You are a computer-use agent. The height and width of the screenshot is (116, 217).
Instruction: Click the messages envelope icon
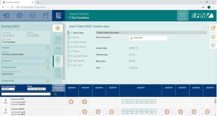coord(183,15)
